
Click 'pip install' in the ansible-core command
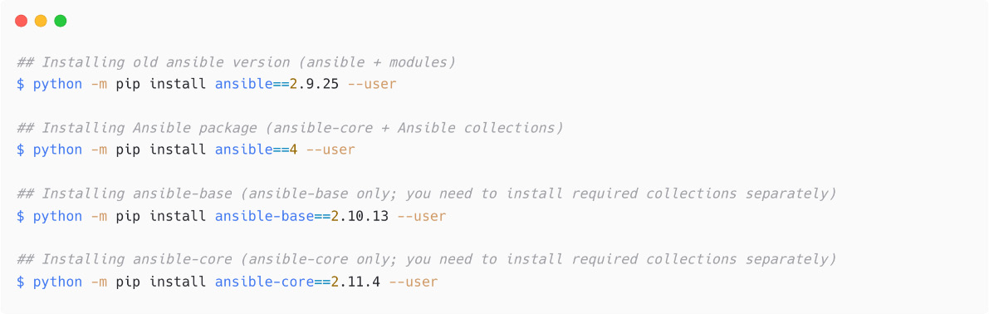(x=161, y=282)
